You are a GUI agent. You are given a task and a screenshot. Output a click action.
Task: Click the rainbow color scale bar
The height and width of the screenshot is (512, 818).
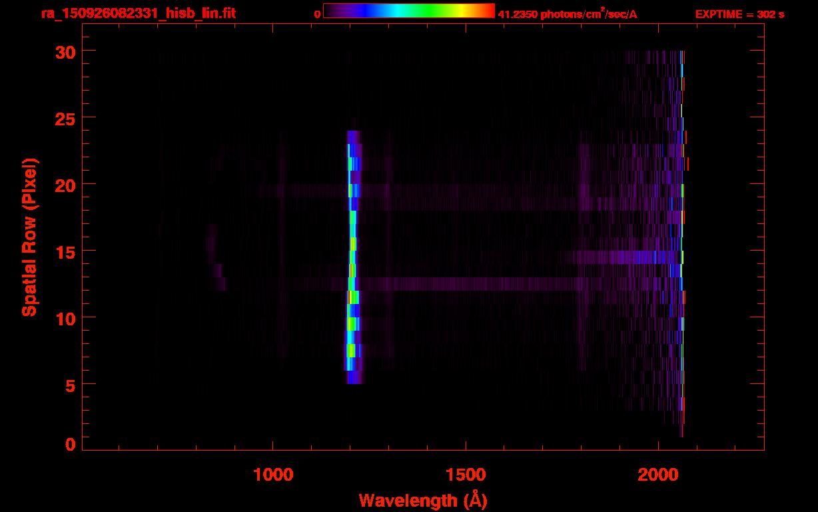pos(409,11)
